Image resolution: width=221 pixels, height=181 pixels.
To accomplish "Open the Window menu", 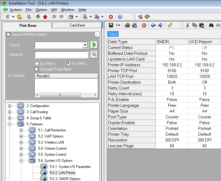I will coord(67,10).
